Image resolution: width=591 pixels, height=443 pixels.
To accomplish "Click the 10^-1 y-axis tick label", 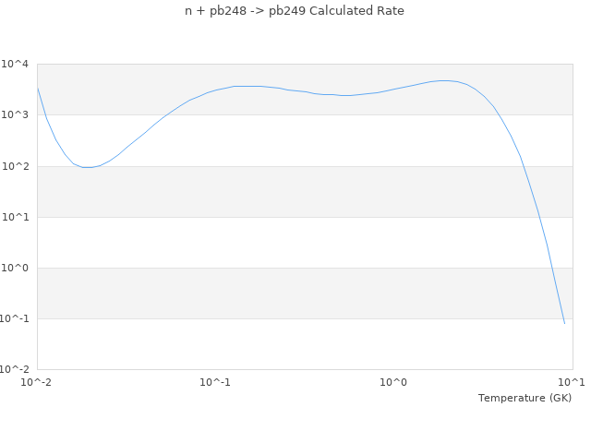I will tap(15, 318).
